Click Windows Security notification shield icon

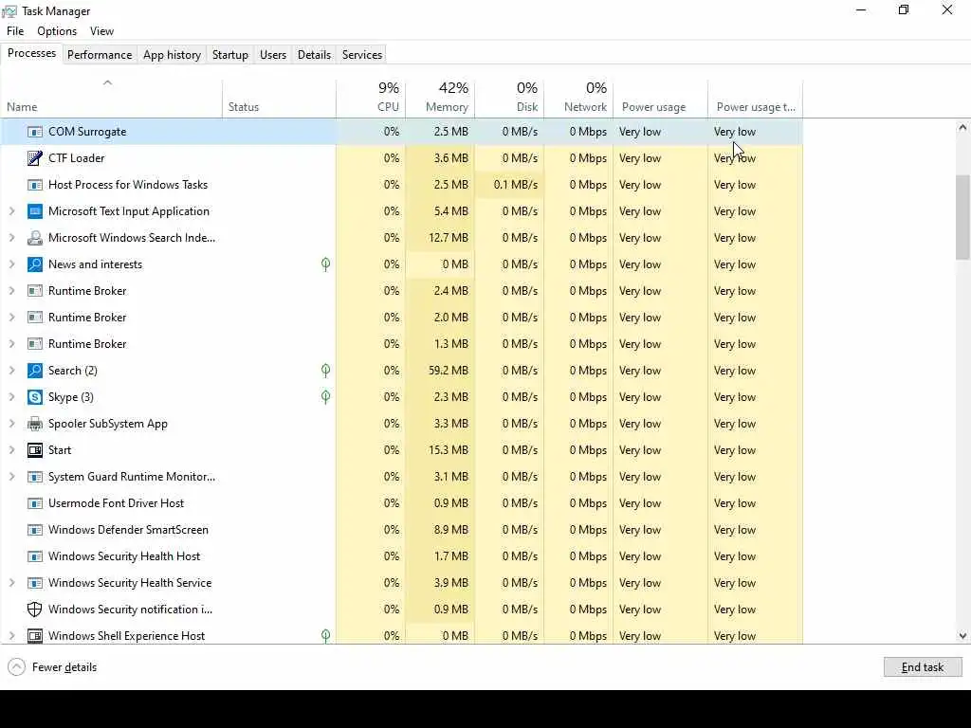35,610
